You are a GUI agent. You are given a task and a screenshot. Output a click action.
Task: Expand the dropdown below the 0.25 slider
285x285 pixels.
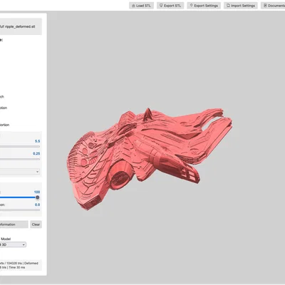(x=20, y=172)
